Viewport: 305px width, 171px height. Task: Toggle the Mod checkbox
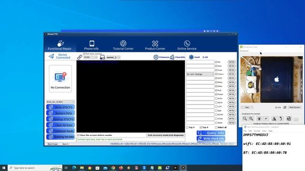coord(216,66)
